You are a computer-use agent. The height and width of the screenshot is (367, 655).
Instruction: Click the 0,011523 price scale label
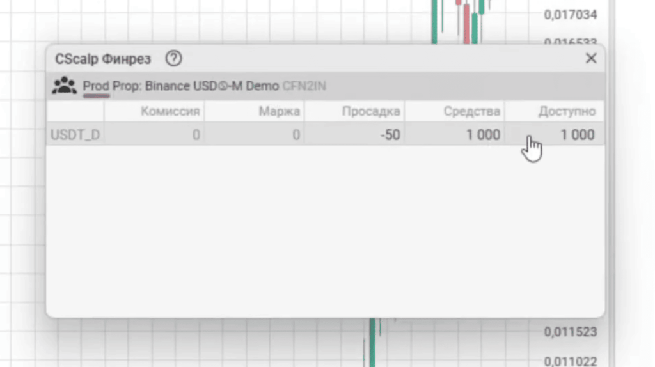tap(570, 332)
